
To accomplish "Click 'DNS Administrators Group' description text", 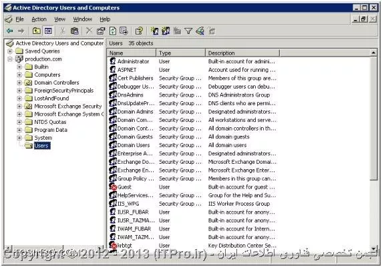I will (239, 95).
